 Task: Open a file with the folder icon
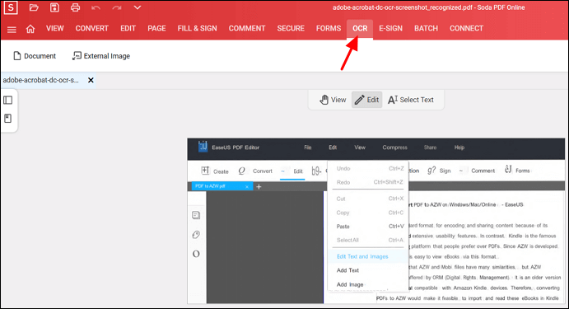34,7
